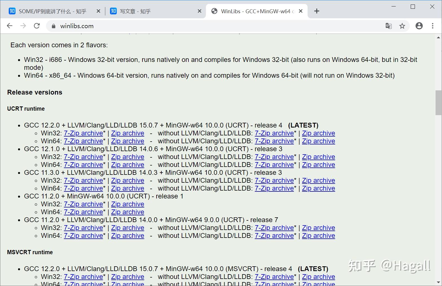View site security info via lock icon
Screen dimensions: 442x286
point(53,26)
